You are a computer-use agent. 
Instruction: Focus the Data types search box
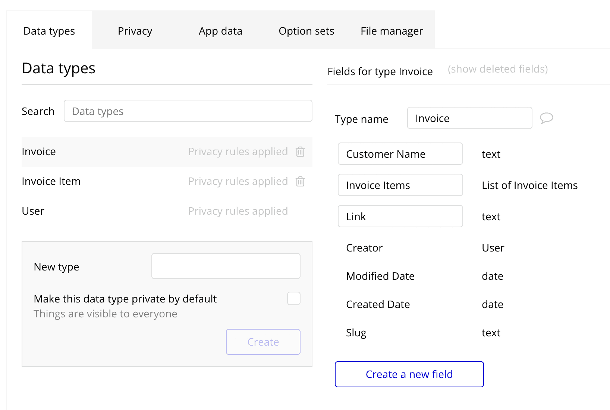pos(188,111)
